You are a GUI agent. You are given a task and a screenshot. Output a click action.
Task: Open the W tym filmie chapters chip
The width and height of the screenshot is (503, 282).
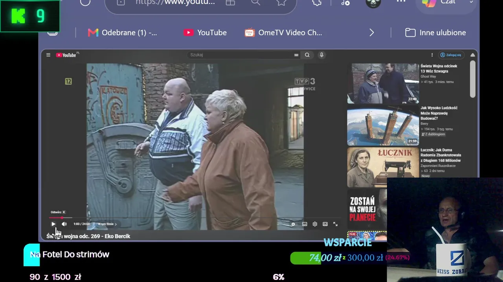107,224
